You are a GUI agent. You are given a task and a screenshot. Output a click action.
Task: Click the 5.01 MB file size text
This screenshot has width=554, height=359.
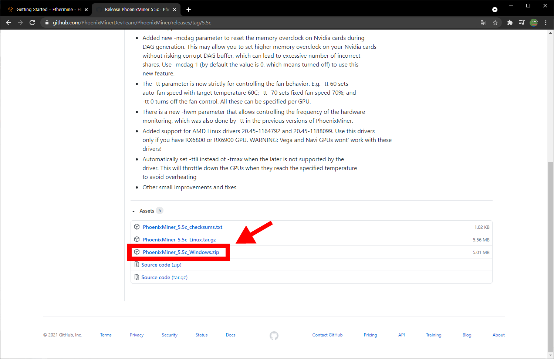[x=481, y=252]
